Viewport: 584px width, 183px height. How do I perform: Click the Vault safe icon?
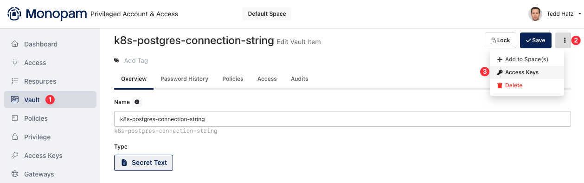pos(15,100)
